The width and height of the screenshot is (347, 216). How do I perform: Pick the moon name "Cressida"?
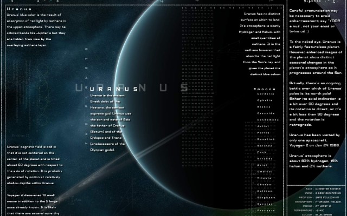266,113
